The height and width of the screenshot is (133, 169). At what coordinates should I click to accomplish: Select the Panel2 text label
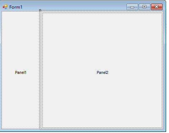click(x=102, y=72)
